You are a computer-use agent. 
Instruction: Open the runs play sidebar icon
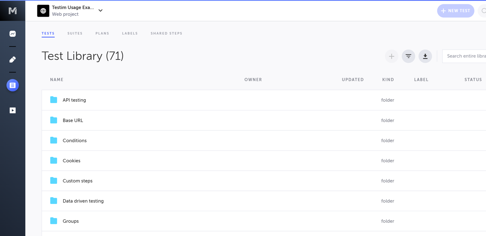pyautogui.click(x=12, y=110)
